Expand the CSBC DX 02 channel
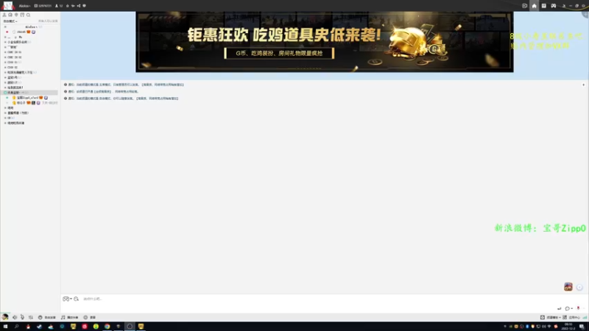The height and width of the screenshot is (331, 589). 5,57
